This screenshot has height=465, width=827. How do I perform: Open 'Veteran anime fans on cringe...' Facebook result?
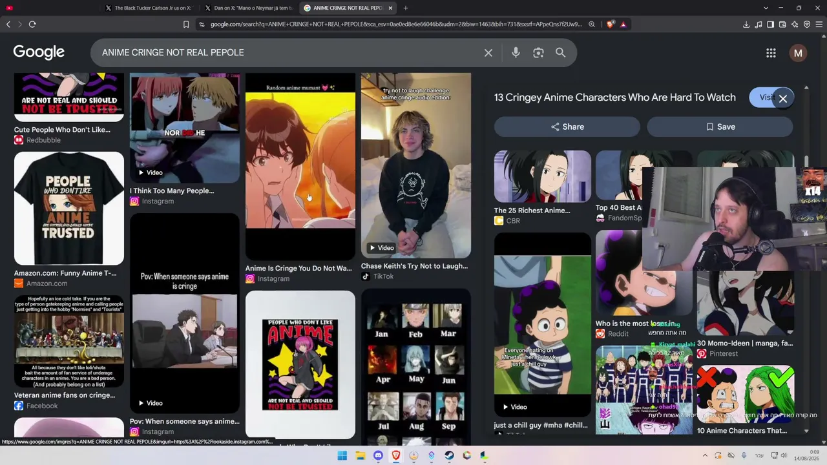65,395
